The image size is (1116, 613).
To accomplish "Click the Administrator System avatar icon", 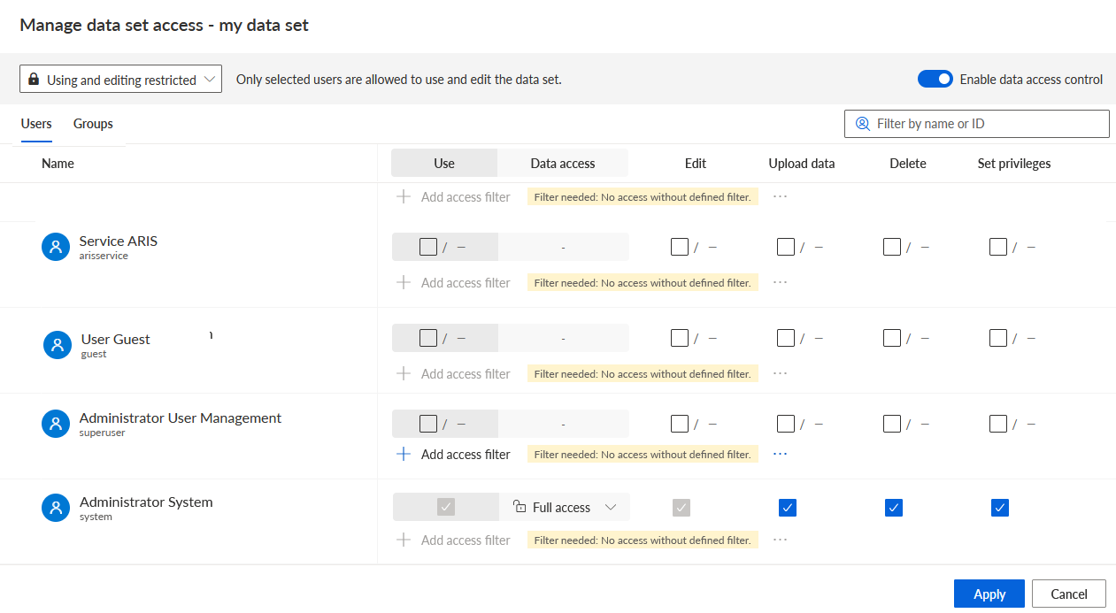I will 56,508.
